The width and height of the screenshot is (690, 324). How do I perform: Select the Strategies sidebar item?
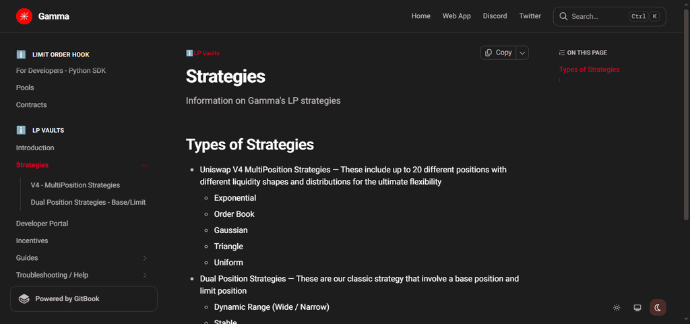(x=32, y=165)
